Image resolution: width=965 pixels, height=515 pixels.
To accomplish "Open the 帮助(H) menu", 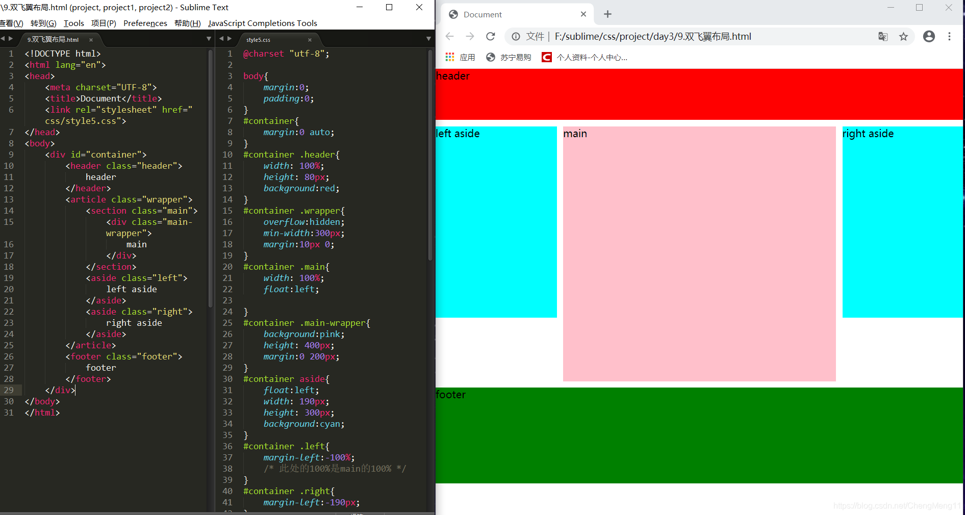I will 187,23.
